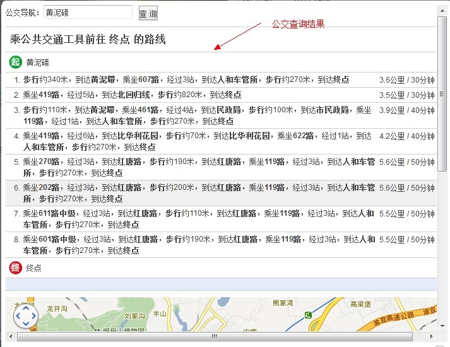Image resolution: width=450 pixels, height=347 pixels.
Task: Click the green 起 start point icon
Action: pyautogui.click(x=15, y=62)
